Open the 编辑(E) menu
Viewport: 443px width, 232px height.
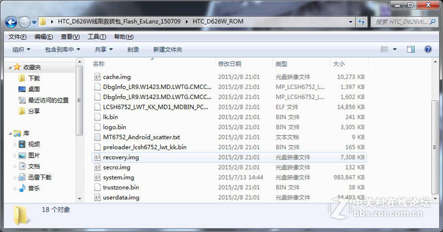point(44,36)
